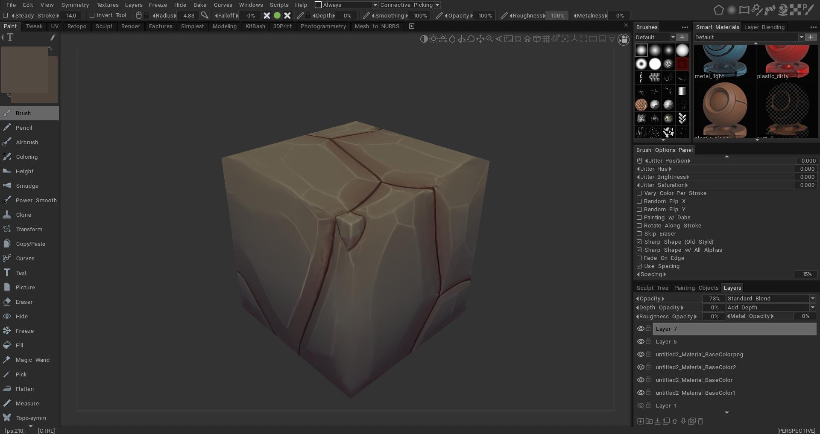Enable Vary Color Per Stroke checkbox
The image size is (820, 434).
[x=639, y=193]
